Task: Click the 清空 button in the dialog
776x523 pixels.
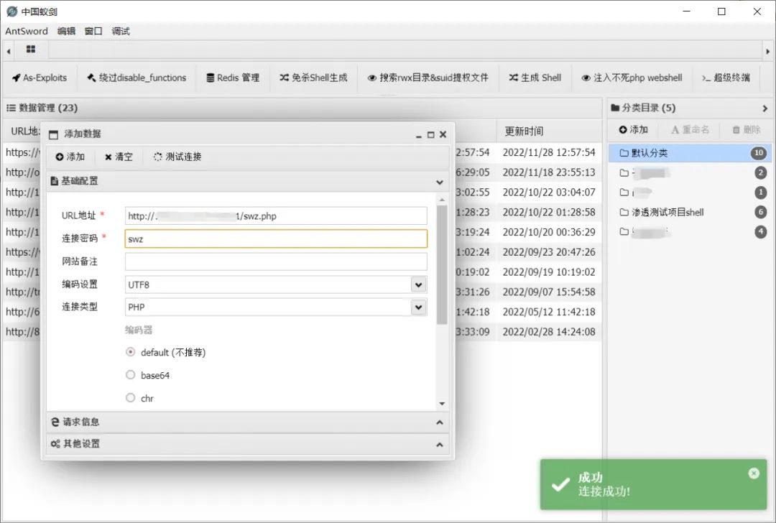Action: (119, 157)
